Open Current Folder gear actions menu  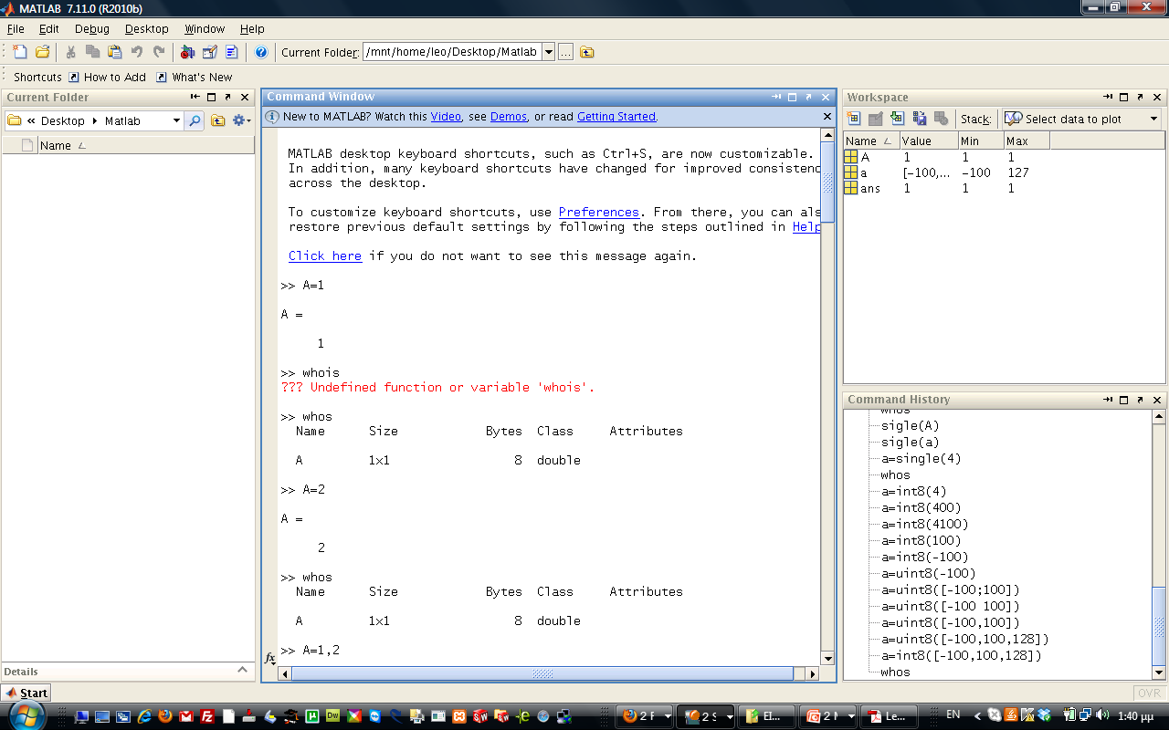coord(241,120)
